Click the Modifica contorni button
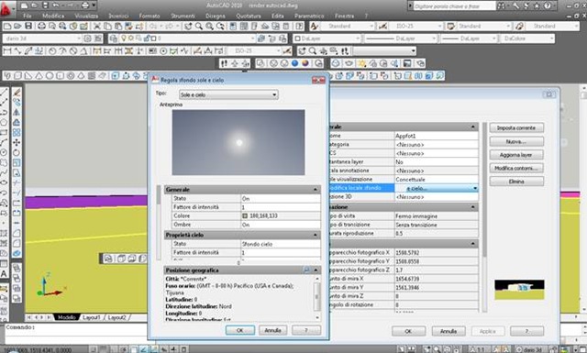Viewport: 587px width, 353px height. click(516, 169)
